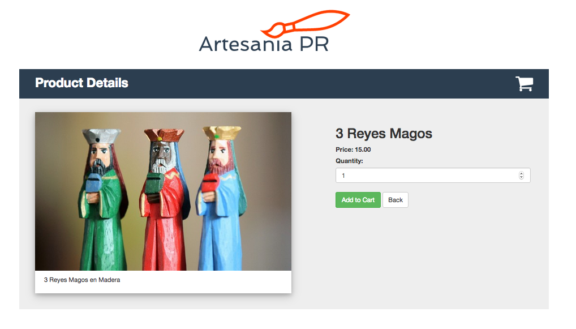Click the orange paintbrush logo icon

pyautogui.click(x=305, y=24)
